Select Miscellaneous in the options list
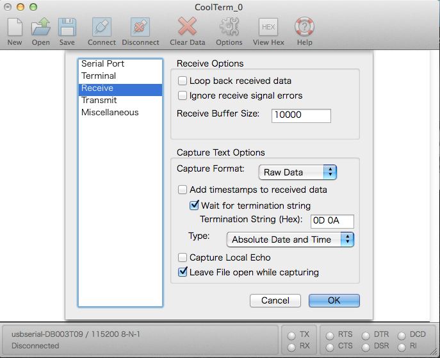The height and width of the screenshot is (358, 440). point(110,113)
